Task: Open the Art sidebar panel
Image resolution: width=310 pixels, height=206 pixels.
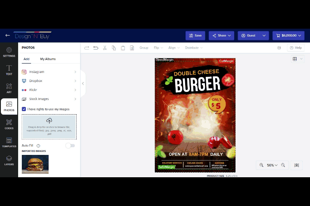Action: [x=9, y=88]
